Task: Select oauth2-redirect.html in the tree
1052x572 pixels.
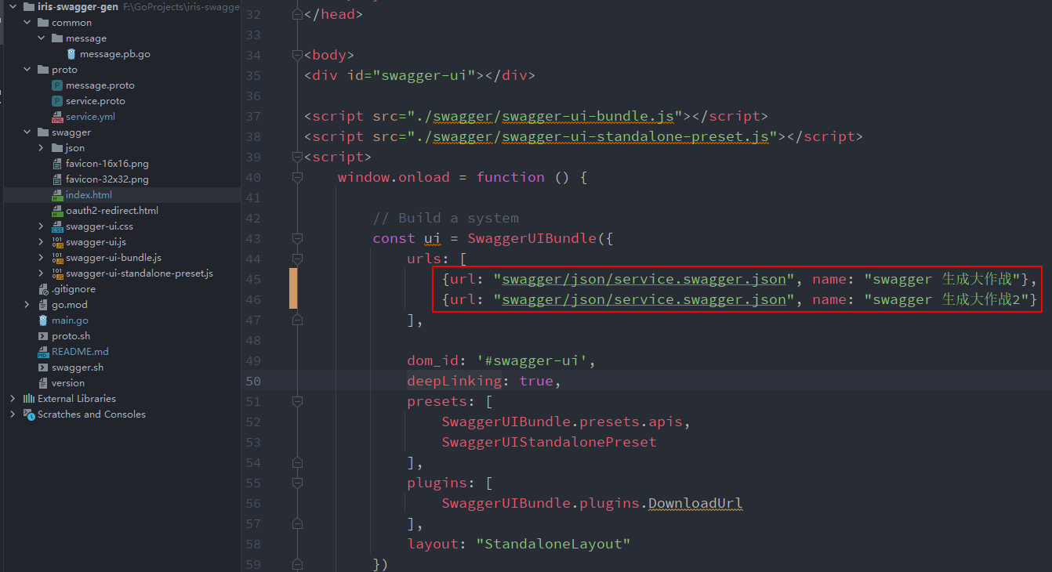Action: point(112,211)
